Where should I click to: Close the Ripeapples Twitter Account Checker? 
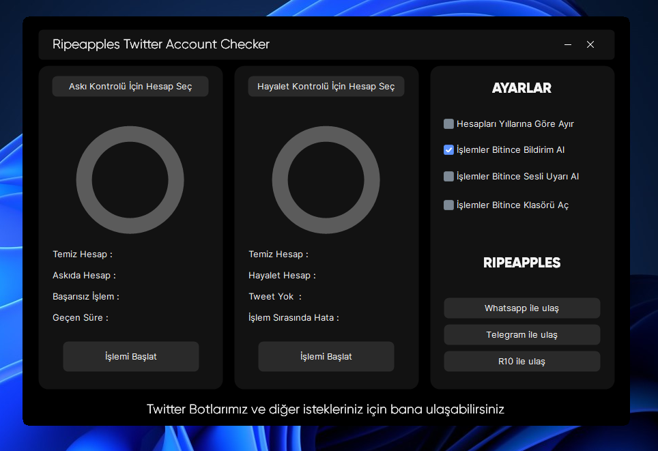click(x=590, y=44)
